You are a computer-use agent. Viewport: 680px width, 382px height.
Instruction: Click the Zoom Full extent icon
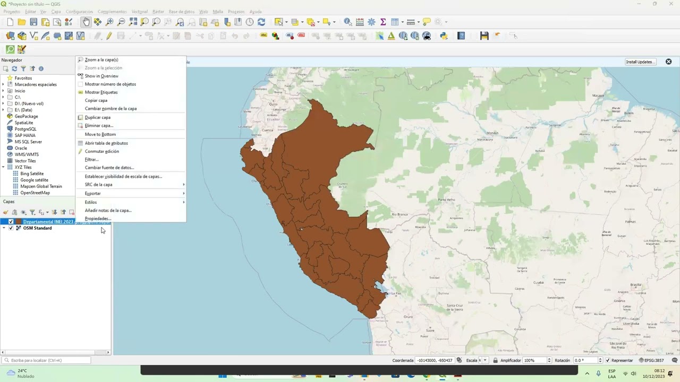click(x=133, y=22)
